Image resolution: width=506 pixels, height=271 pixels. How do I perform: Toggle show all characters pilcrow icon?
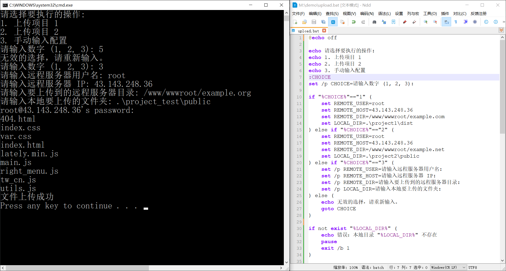[x=456, y=22]
